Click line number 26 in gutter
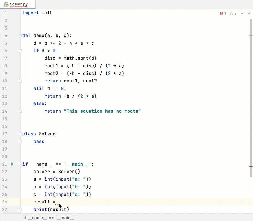Screen dimensions: 253x221 click(x=4, y=202)
